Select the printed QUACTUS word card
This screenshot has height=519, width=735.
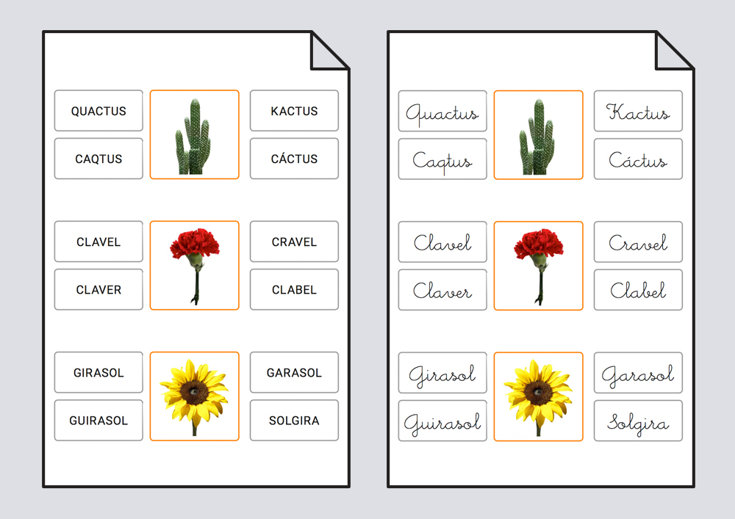tap(98, 111)
